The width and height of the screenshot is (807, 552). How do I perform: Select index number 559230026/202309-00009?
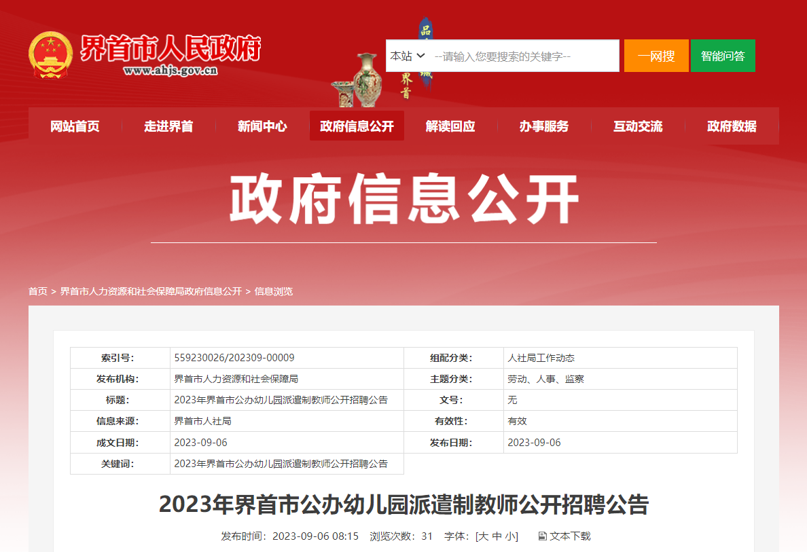[234, 358]
